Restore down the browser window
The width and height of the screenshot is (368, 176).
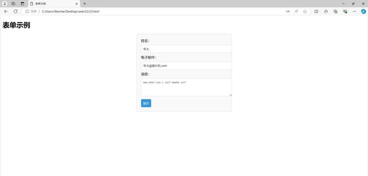coord(353,4)
